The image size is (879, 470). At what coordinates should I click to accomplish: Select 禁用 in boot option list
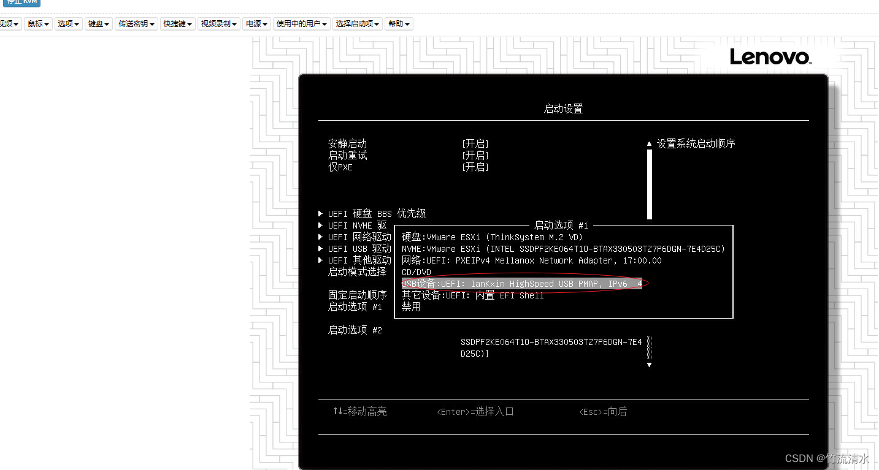[x=411, y=307]
